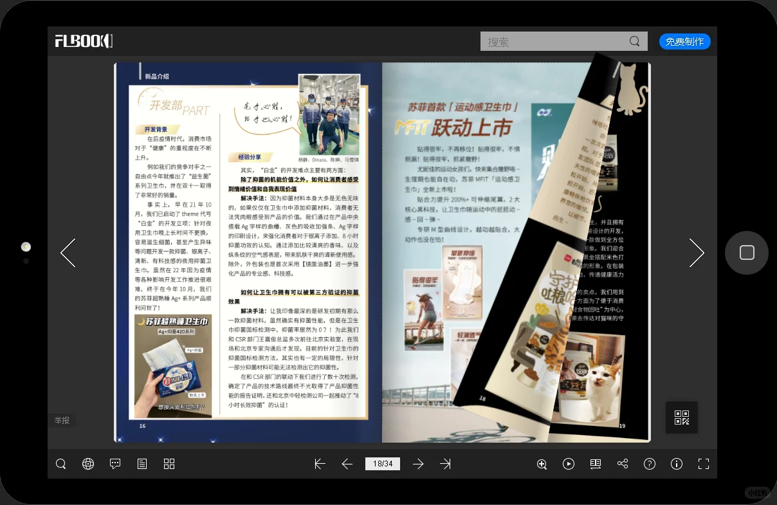Go to next page with right arrow
Image resolution: width=777 pixels, height=505 pixels.
(x=697, y=253)
